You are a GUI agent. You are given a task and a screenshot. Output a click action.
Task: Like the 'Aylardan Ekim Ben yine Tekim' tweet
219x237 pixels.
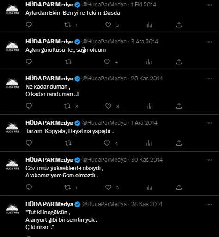coord(108,25)
